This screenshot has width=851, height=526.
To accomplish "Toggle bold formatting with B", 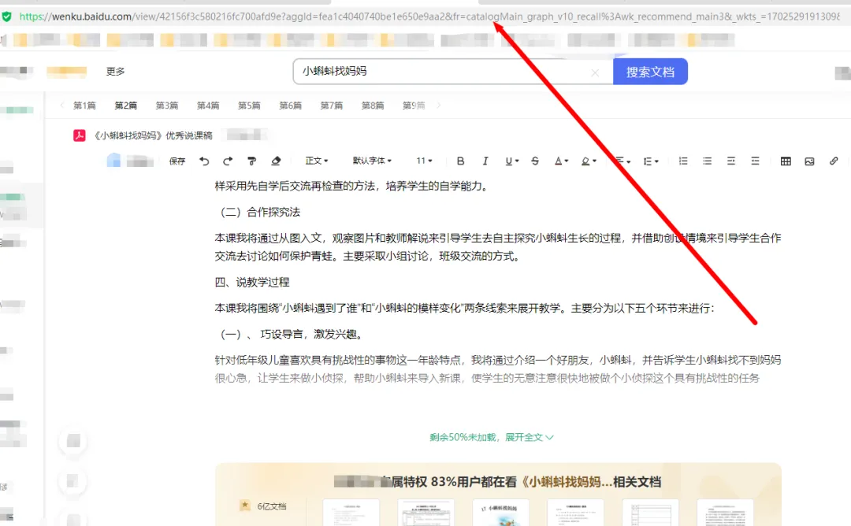I will coord(461,161).
